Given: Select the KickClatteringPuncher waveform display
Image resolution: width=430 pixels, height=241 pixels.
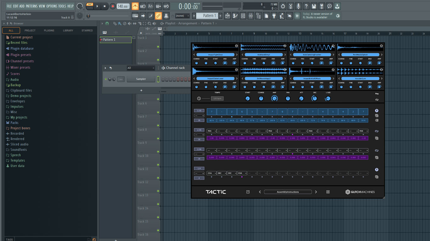Looking at the screenshot, I should coord(312,48).
